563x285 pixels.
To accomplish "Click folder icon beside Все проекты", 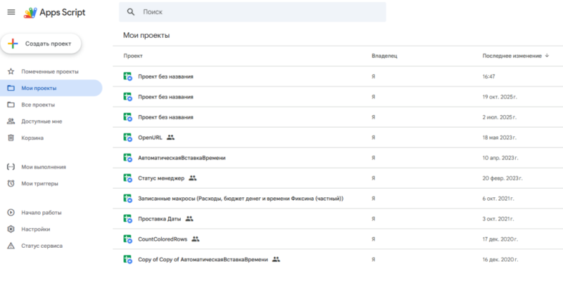I will click(11, 105).
